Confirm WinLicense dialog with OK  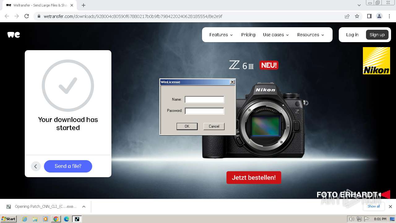tap(187, 126)
